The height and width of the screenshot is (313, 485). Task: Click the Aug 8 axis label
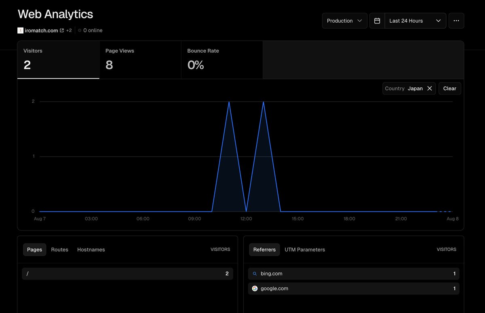[x=452, y=219]
